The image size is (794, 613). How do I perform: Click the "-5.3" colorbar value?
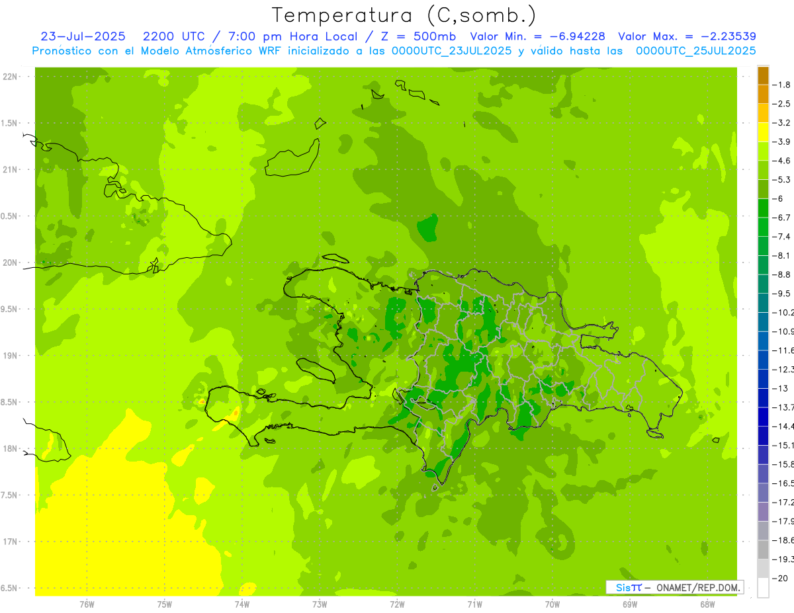coord(782,179)
